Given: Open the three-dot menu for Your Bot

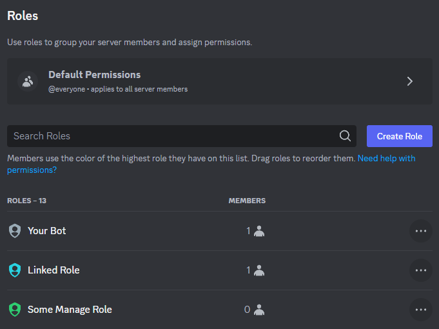Looking at the screenshot, I should 421,231.
